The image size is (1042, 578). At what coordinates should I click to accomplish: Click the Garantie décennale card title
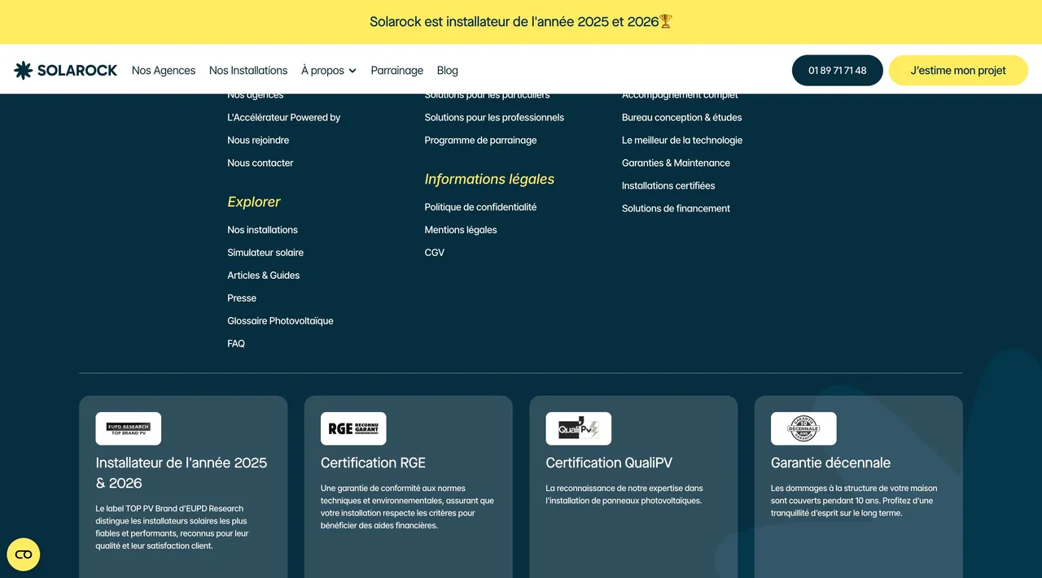[830, 463]
